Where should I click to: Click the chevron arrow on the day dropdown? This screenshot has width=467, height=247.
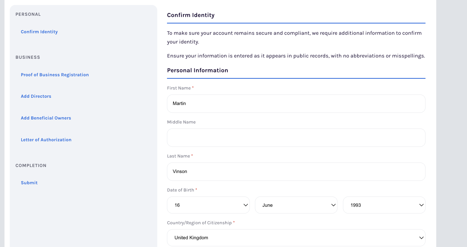pyautogui.click(x=245, y=205)
